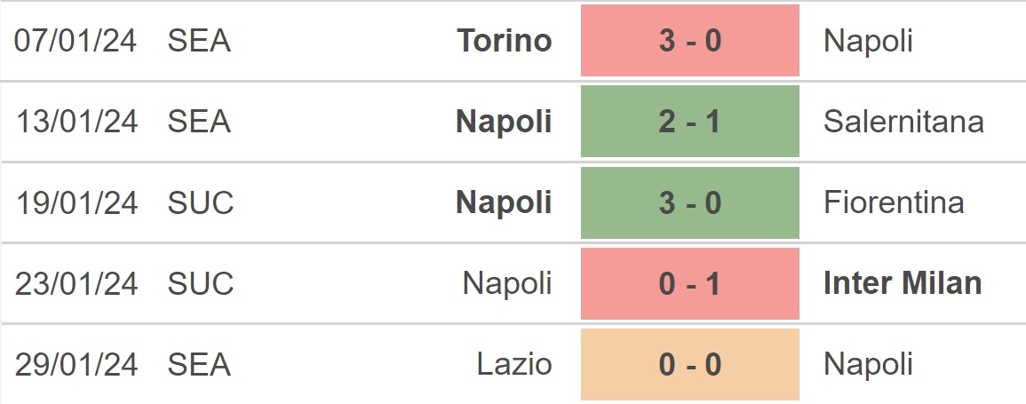Select the 29/01/24 match date

(76, 364)
